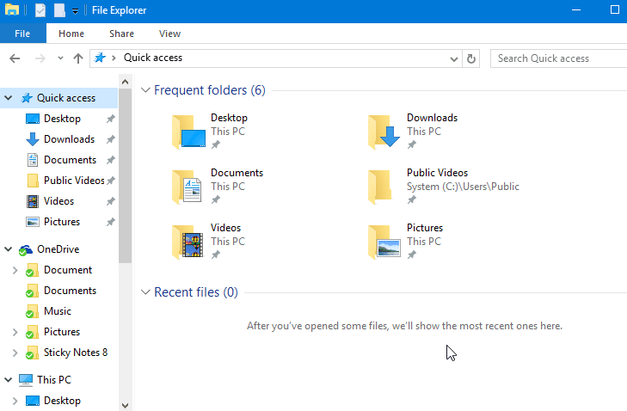The image size is (627, 411).
Task: Open the Pictures folder icon in Frequent folders
Action: (x=384, y=242)
